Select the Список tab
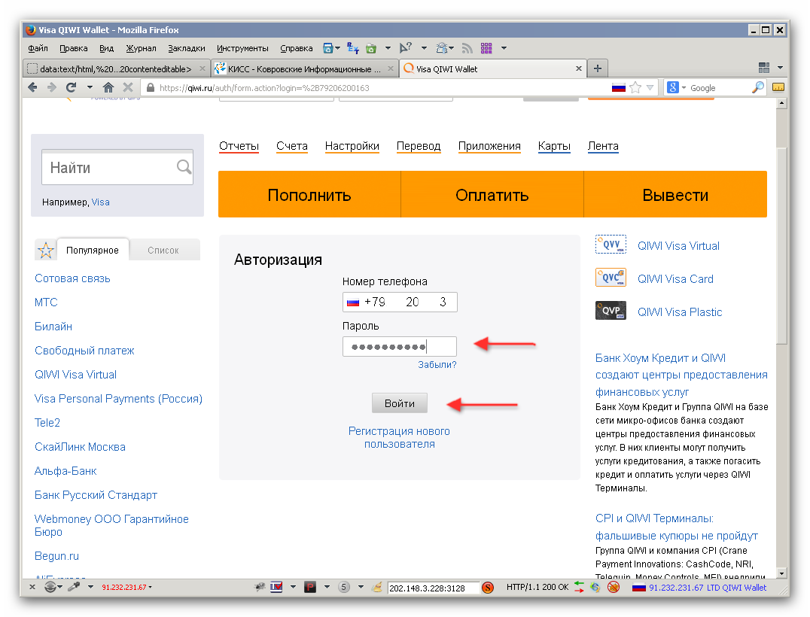Viewport: 810px width, 617px height. (163, 250)
